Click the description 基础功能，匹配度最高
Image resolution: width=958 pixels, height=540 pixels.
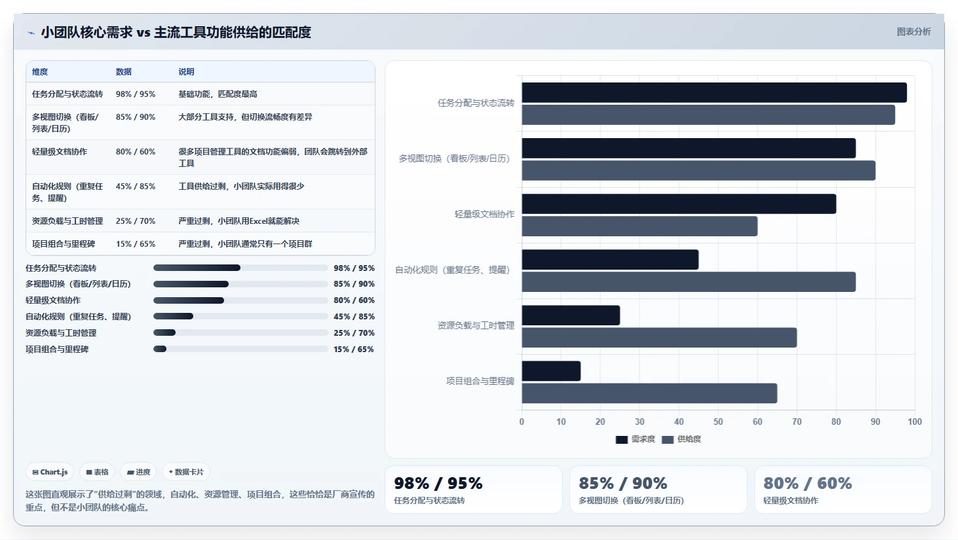pyautogui.click(x=218, y=94)
